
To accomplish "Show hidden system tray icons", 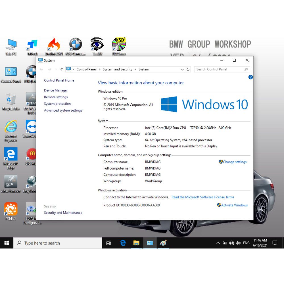I will point(218,243).
